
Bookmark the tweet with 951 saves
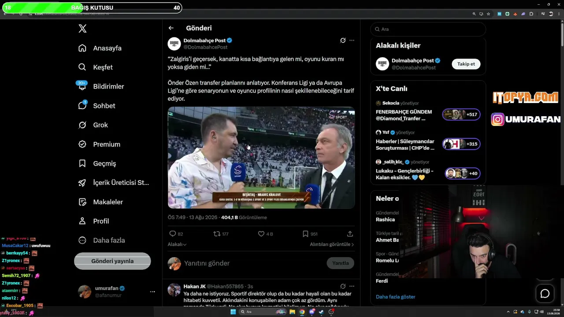305,234
